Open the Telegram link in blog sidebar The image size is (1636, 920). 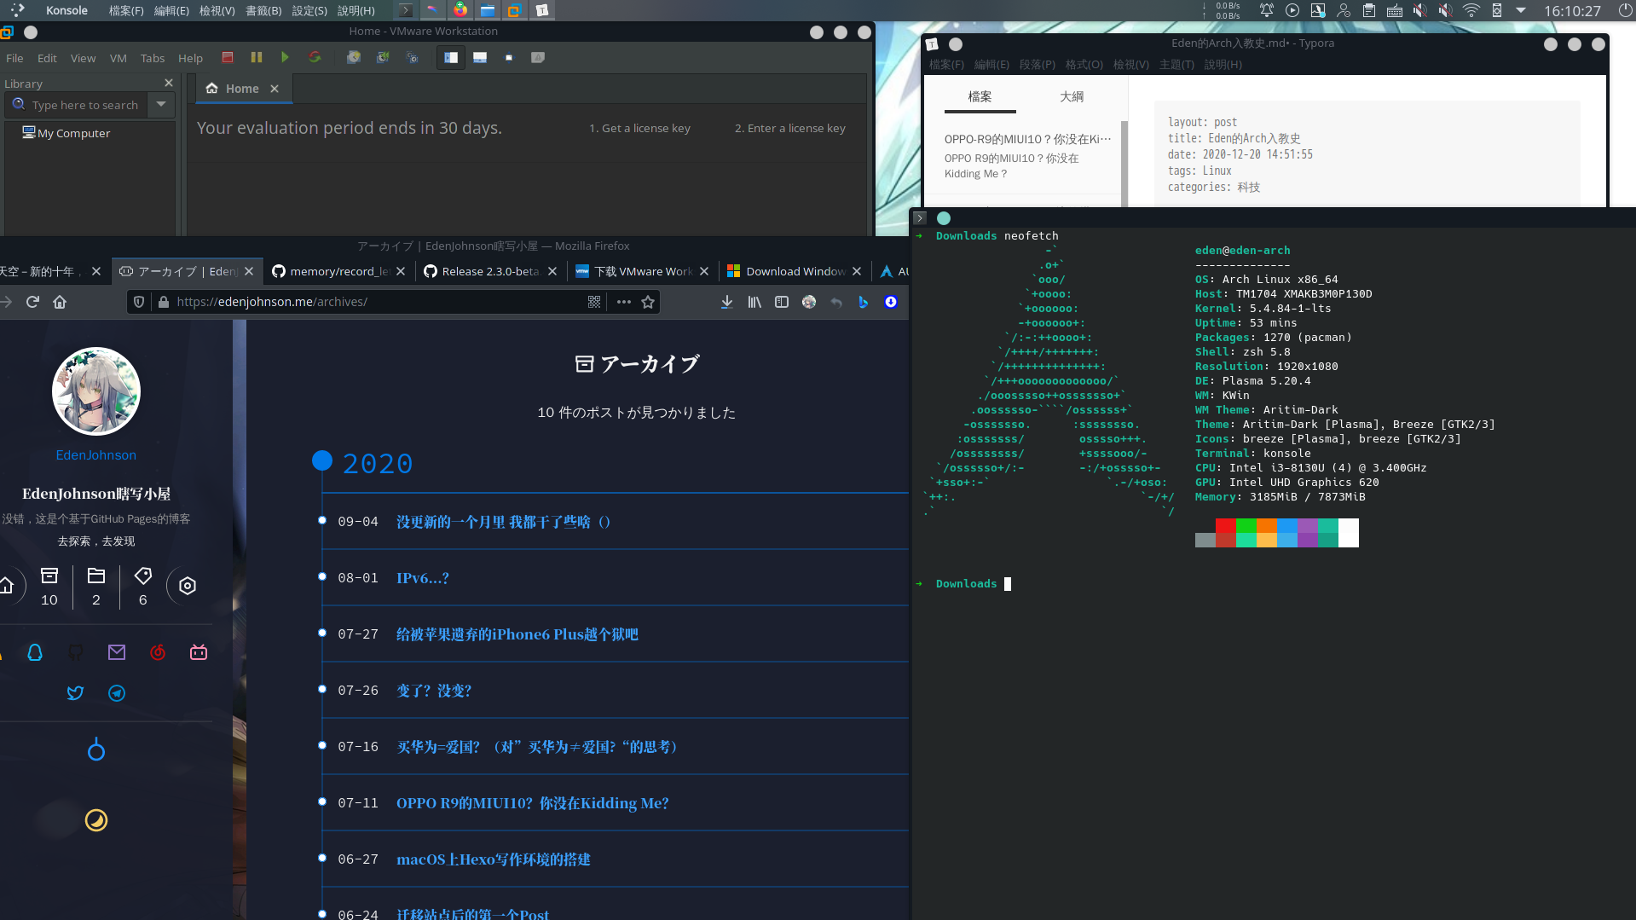pos(117,693)
